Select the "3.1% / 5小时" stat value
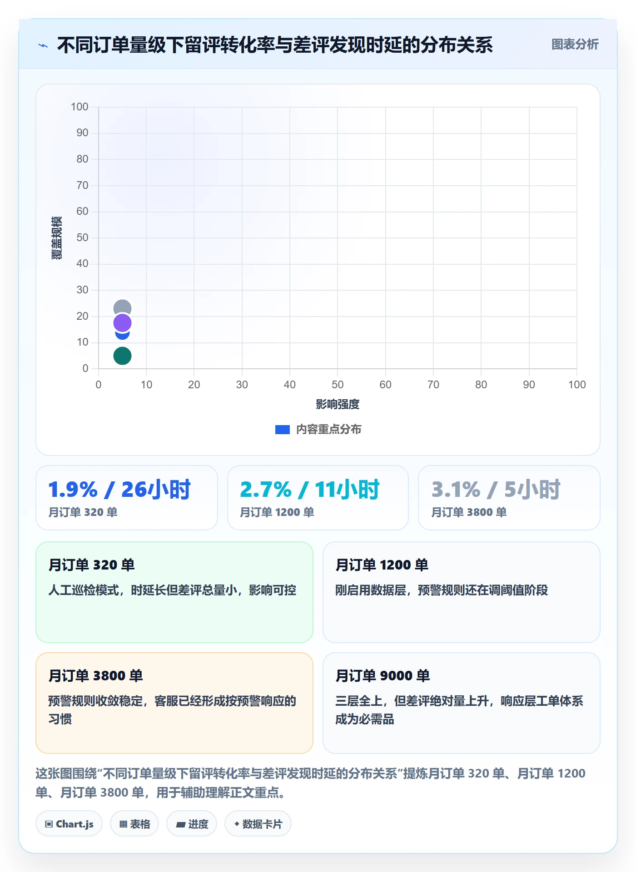Viewport: 636px width, 872px height. click(496, 490)
